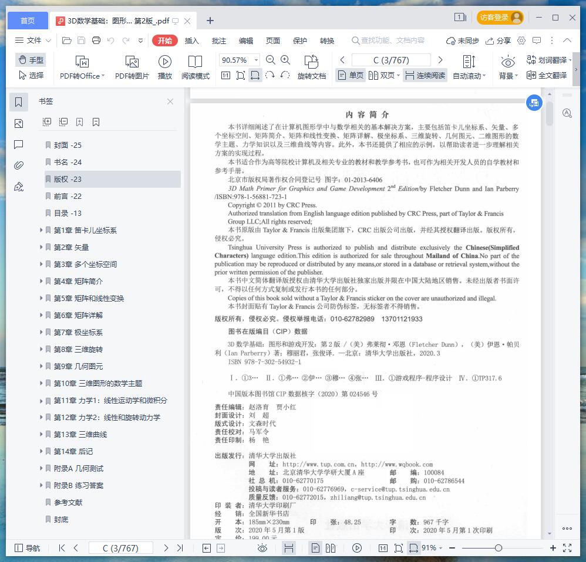586x562 pixels.
Task: Expand all bookmarks icon
Action: [x=47, y=122]
